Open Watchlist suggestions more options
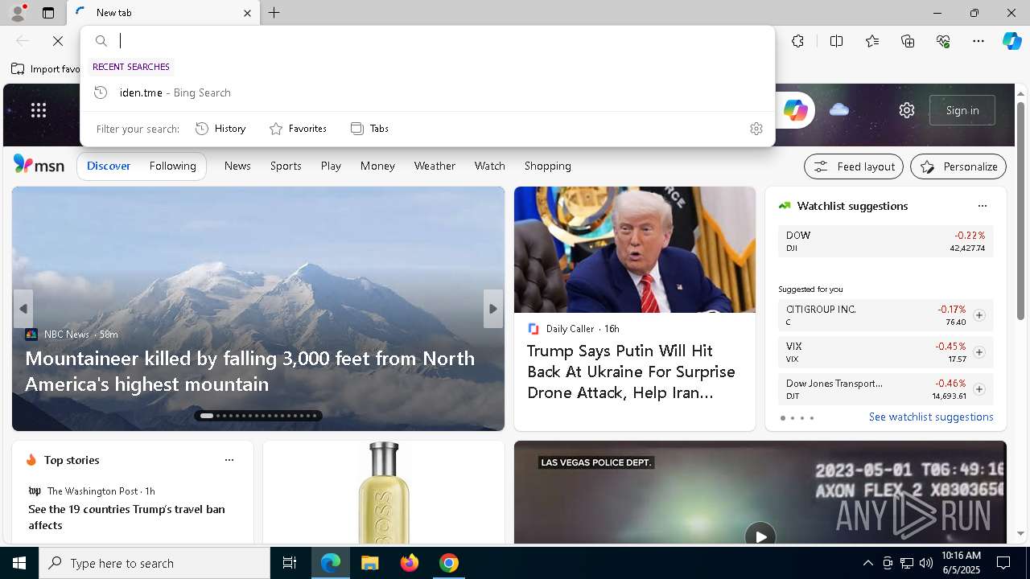Image resolution: width=1030 pixels, height=579 pixels. [983, 206]
